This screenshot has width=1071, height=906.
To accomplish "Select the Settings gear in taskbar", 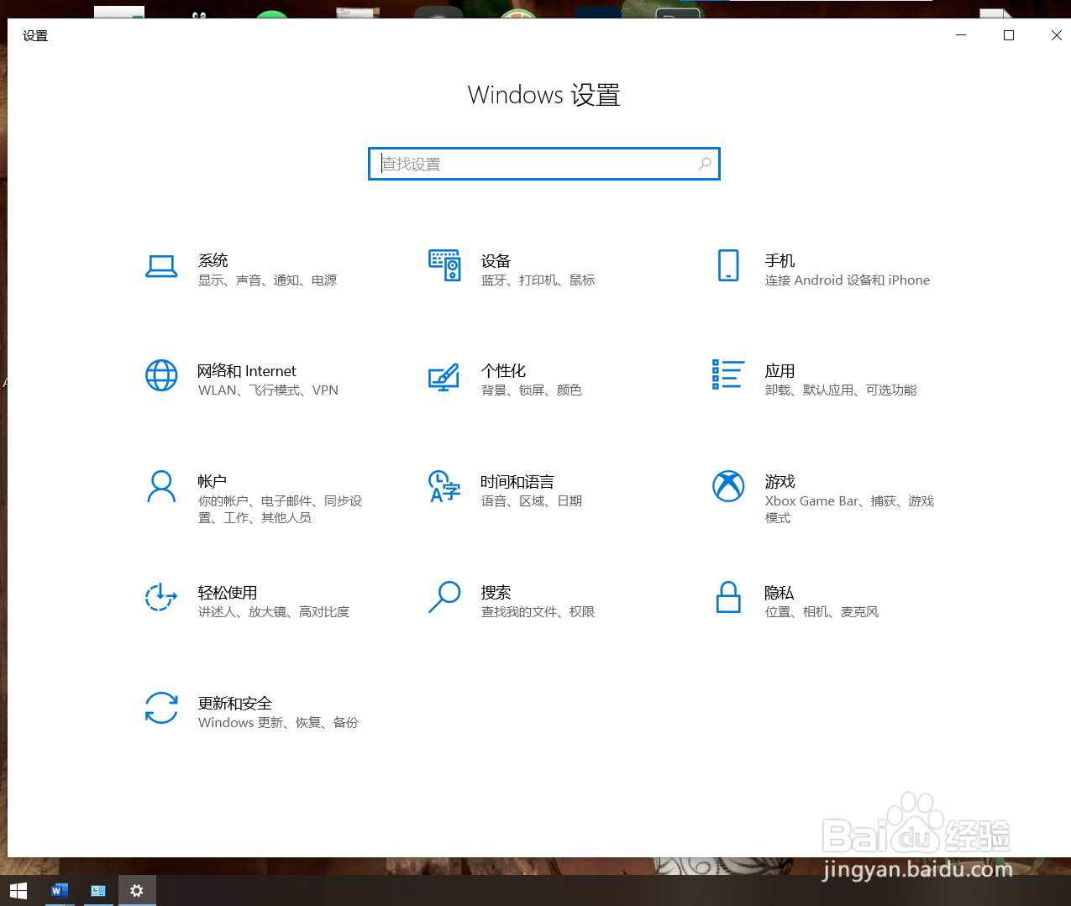I will pyautogui.click(x=137, y=891).
